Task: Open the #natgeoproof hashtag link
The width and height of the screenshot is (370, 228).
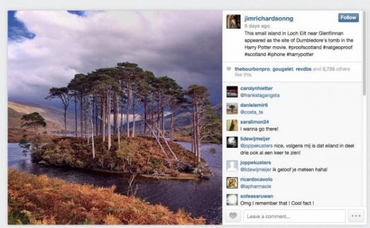Action: coord(337,47)
